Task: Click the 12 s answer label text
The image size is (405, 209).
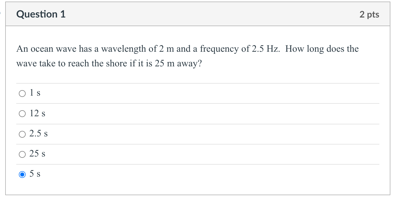Action: point(37,113)
